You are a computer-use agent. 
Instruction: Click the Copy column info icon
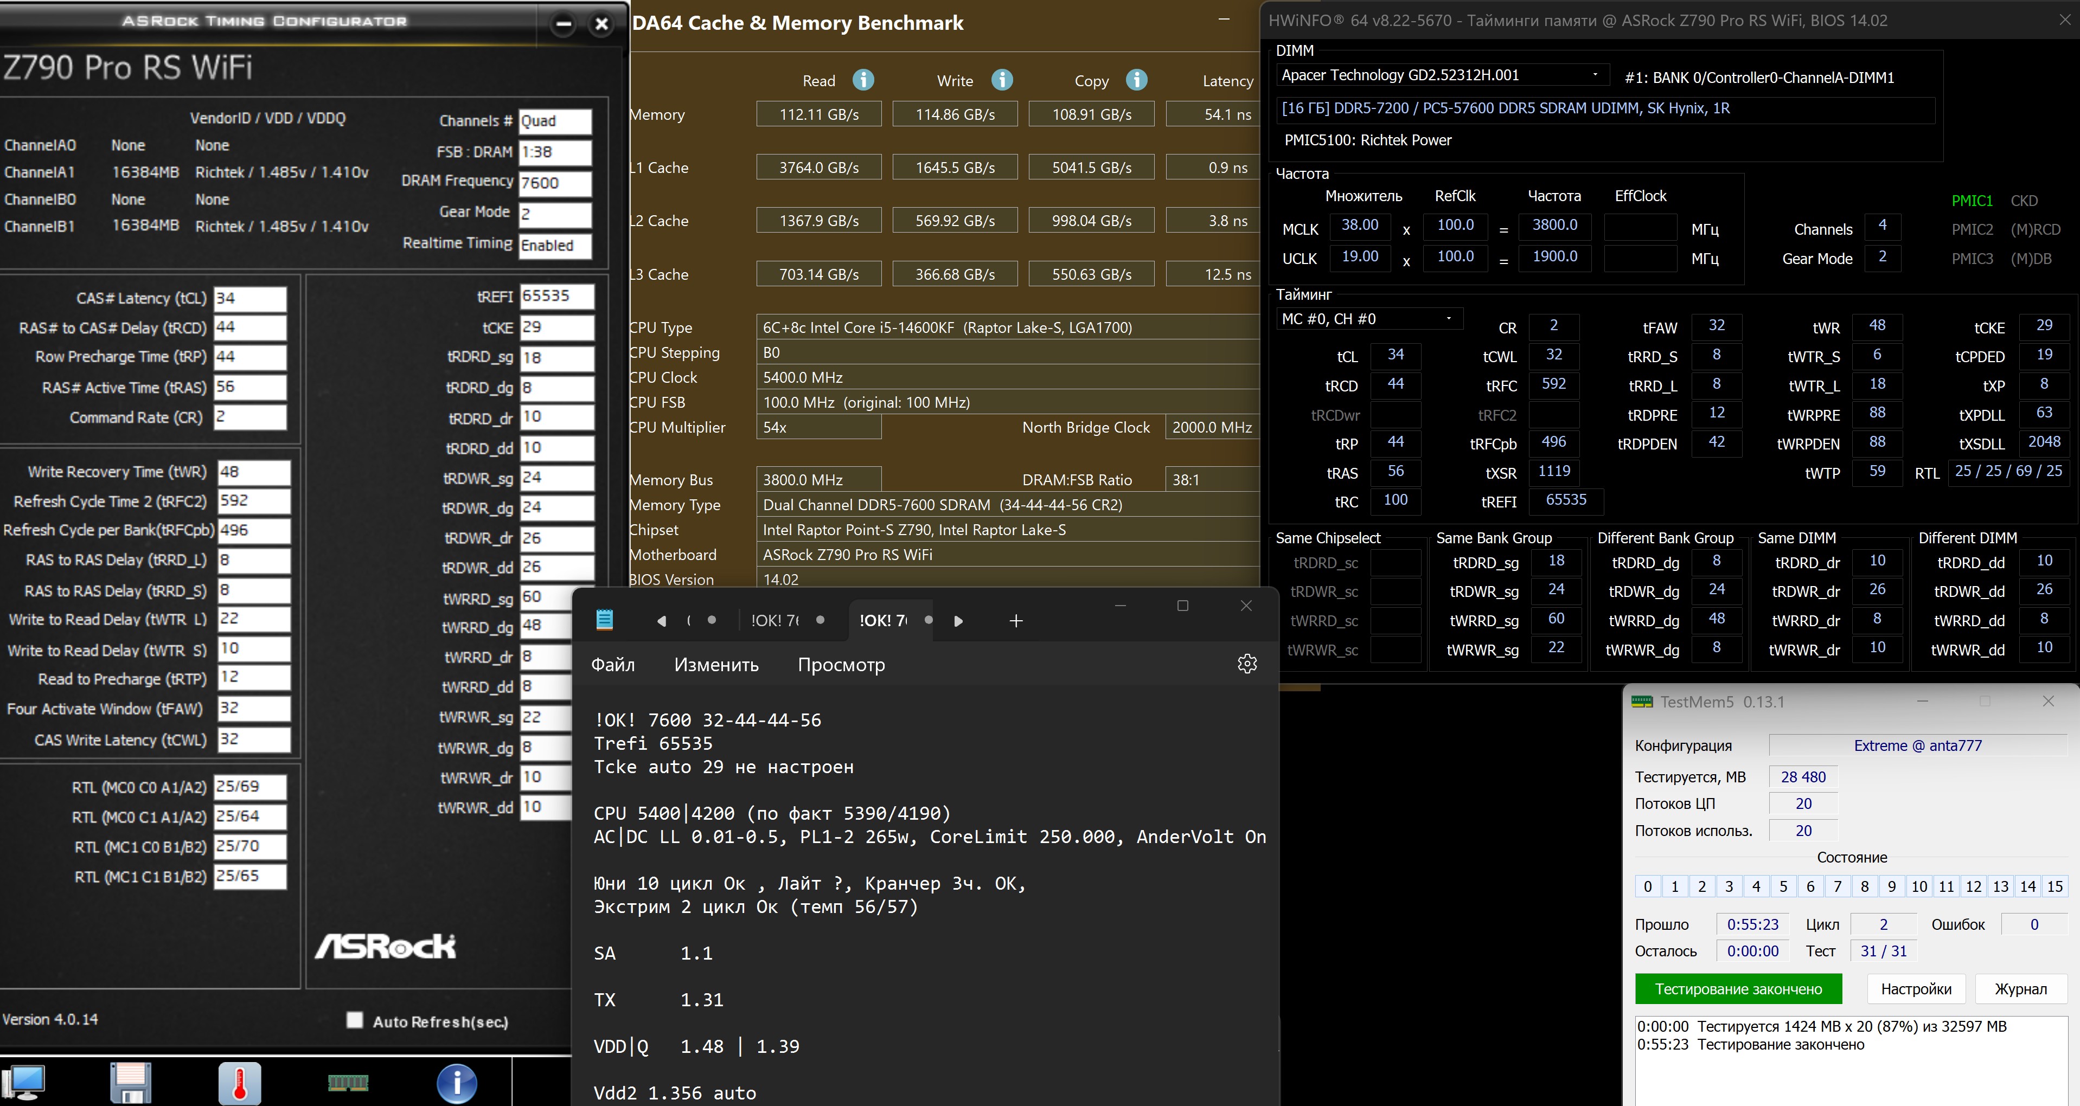1136,80
